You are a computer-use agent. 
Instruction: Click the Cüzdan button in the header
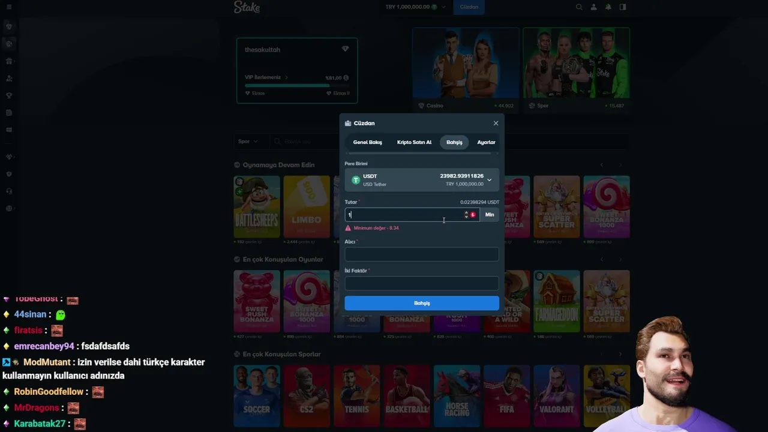(469, 7)
